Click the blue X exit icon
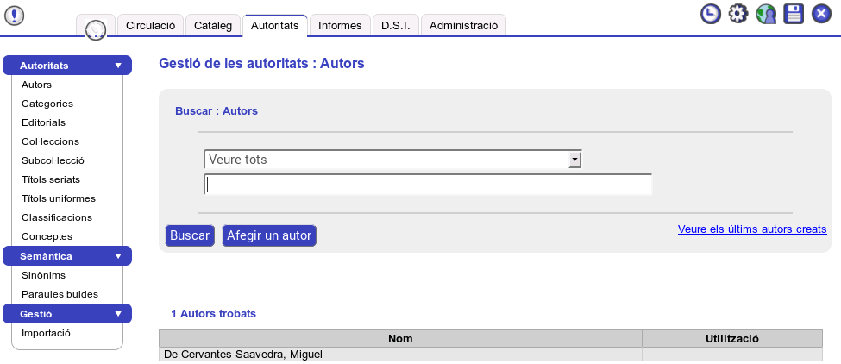This screenshot has width=841, height=364. pos(821,14)
